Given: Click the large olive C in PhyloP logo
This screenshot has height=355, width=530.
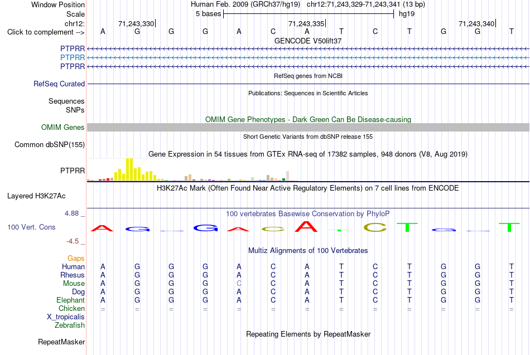Looking at the screenshot, I should [x=375, y=227].
